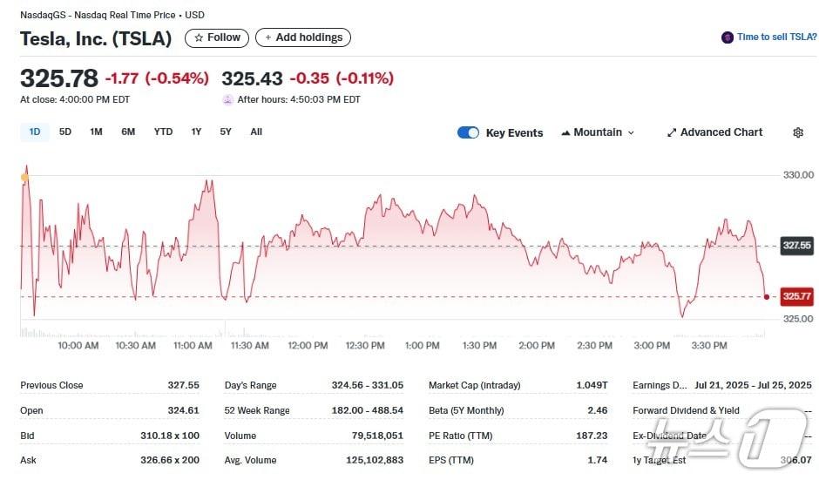Click the purple icon beside Time to sell TSLA
This screenshot has width=819, height=480.
click(x=727, y=37)
